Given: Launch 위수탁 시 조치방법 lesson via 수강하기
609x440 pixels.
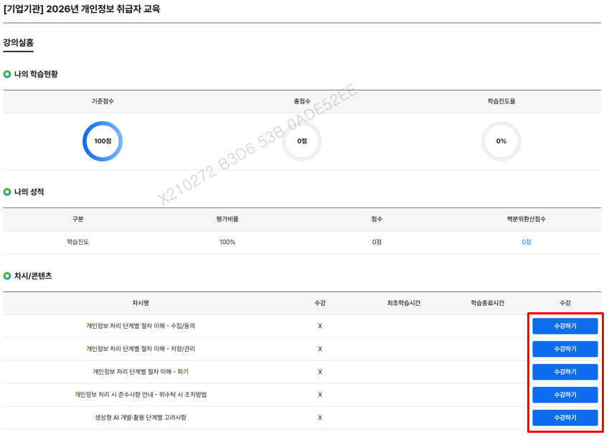Looking at the screenshot, I should [565, 395].
